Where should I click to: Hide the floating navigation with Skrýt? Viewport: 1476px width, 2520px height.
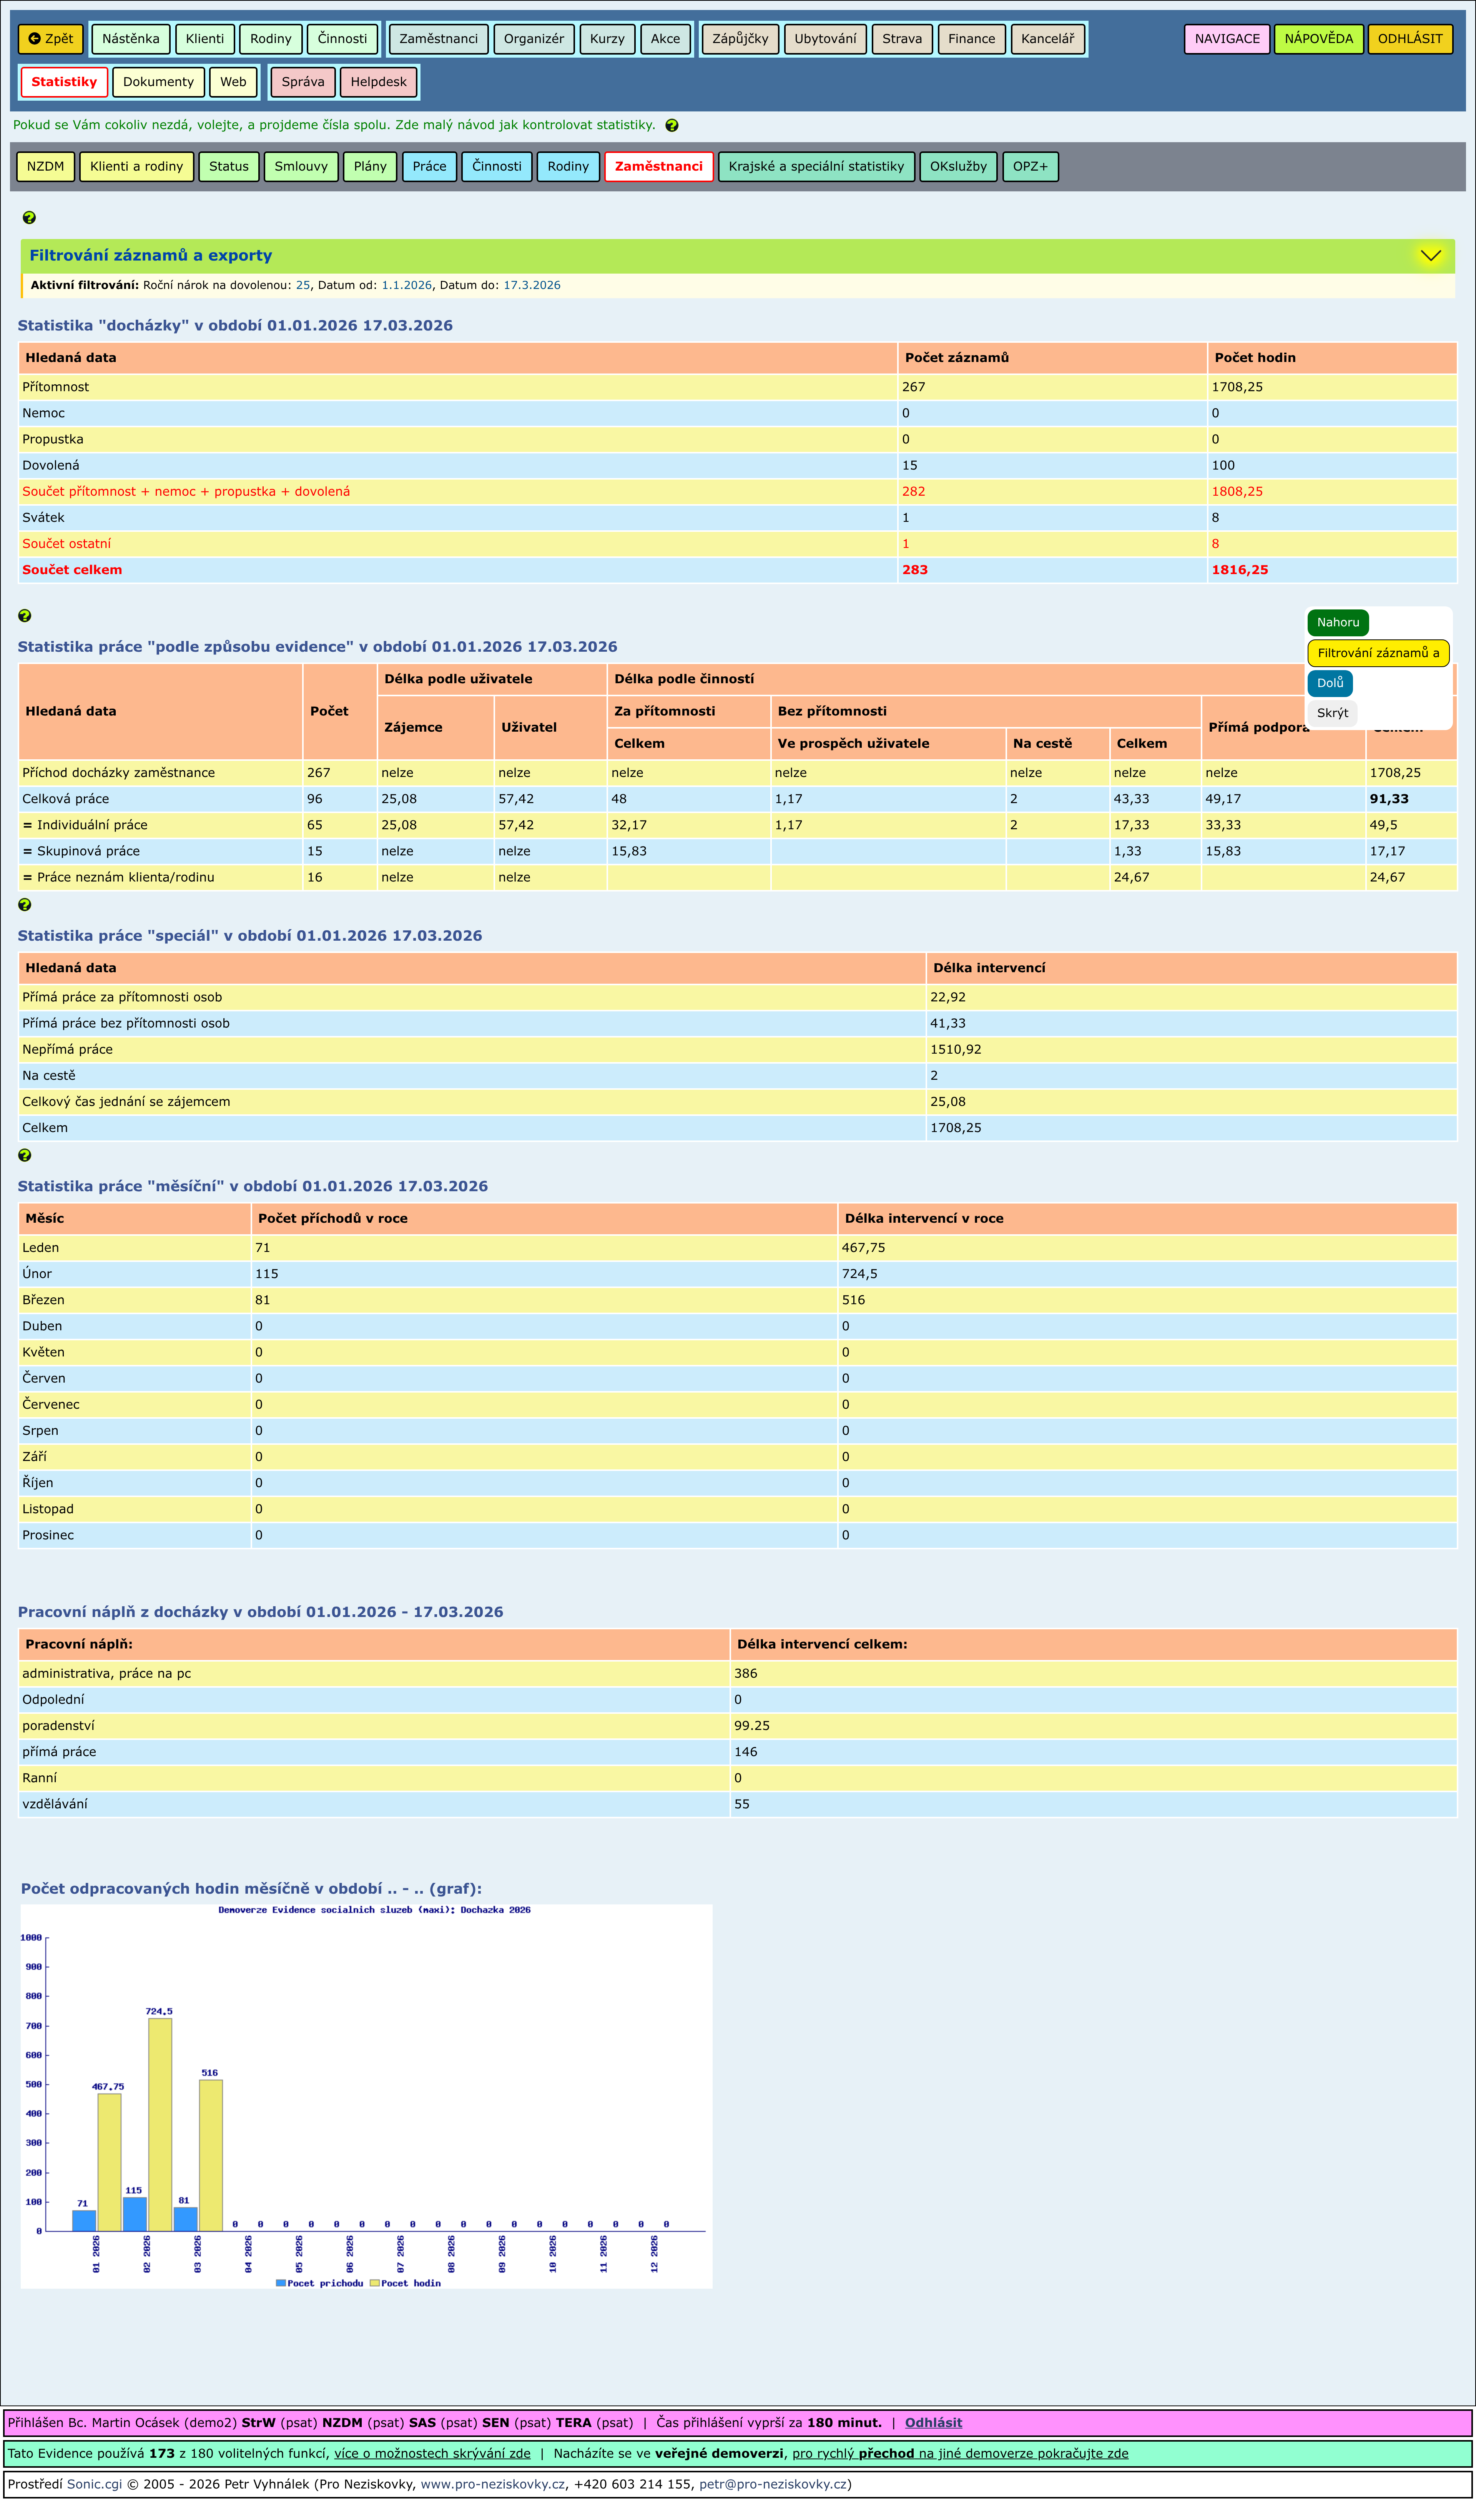tap(1332, 713)
